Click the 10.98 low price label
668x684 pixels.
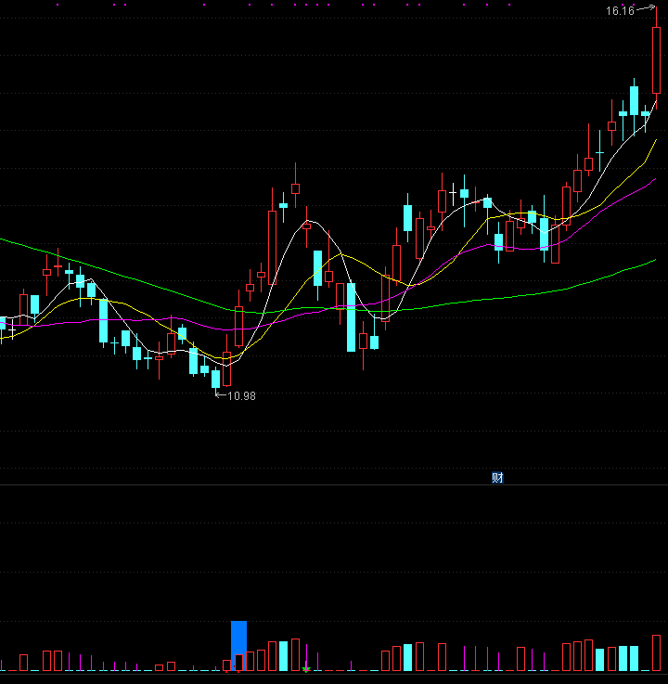click(x=241, y=396)
